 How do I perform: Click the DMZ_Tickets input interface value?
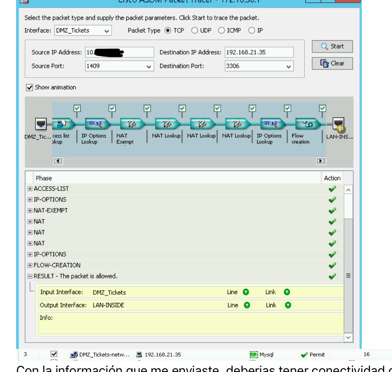tap(109, 292)
